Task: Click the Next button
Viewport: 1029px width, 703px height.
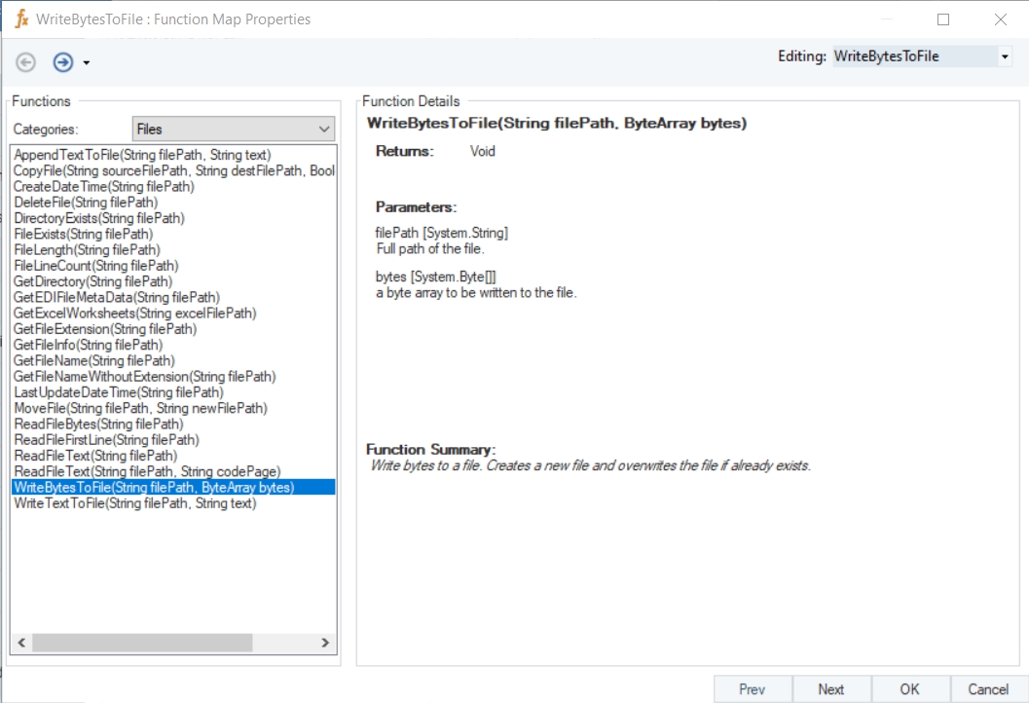Action: click(x=830, y=689)
